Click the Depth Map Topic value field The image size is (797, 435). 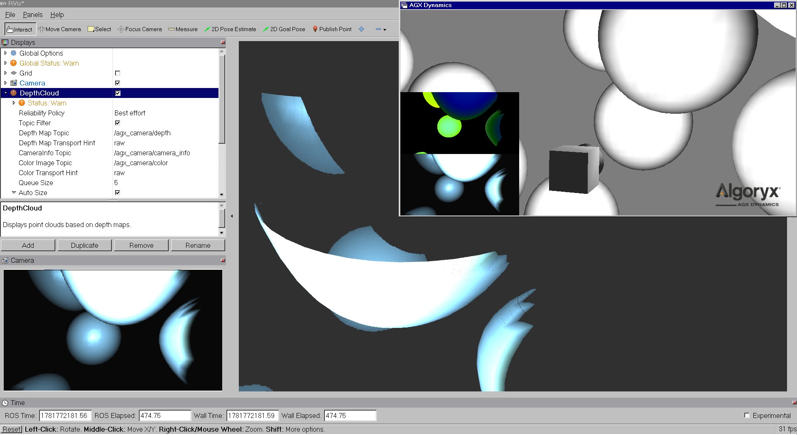(165, 133)
